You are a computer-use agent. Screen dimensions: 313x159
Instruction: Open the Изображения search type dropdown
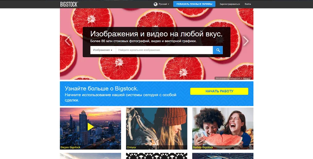pyautogui.click(x=103, y=50)
